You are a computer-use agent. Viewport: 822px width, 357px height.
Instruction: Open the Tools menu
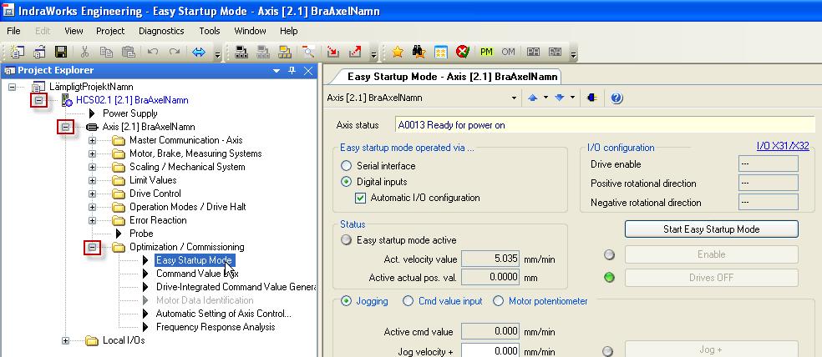[x=209, y=31]
